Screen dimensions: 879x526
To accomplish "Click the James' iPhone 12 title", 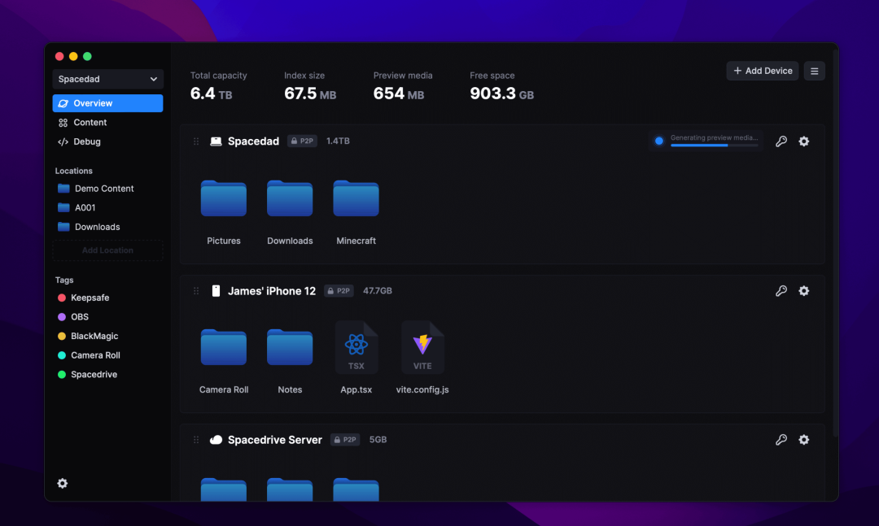I will [272, 291].
